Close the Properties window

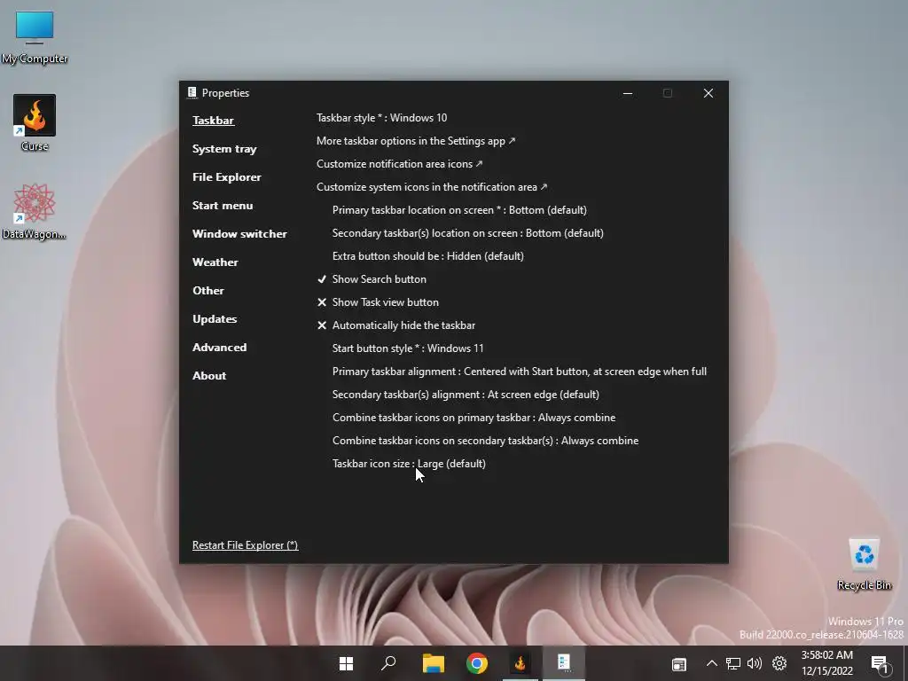tap(708, 93)
